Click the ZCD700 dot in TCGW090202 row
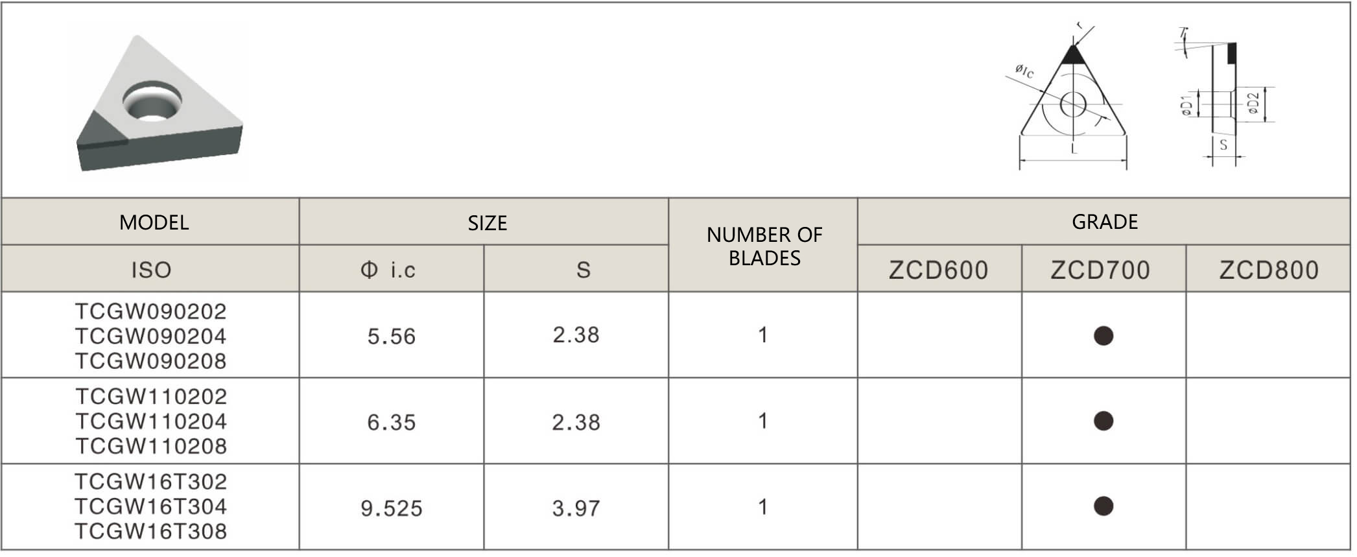1357x557 pixels. pos(1103,336)
